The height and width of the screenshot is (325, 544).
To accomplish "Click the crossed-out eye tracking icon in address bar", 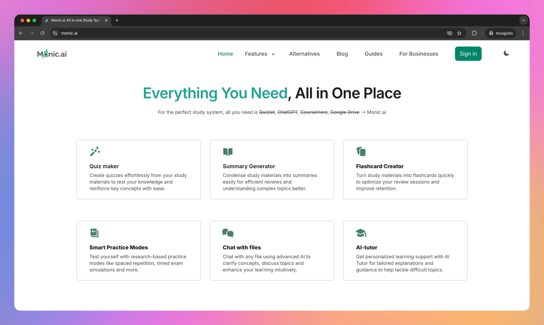I will point(450,33).
